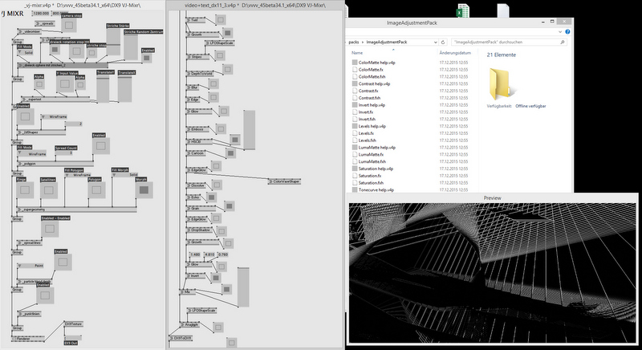
Task: Click the refresh icon beside address bar
Action: [443, 41]
